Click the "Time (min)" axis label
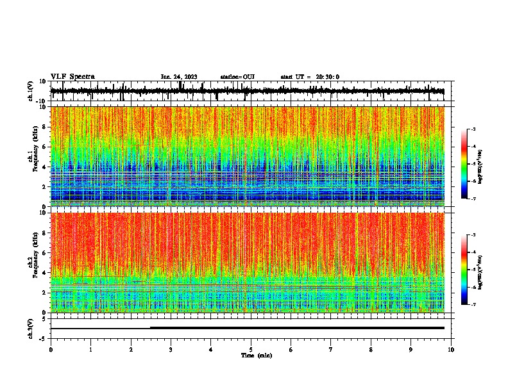 (257, 355)
